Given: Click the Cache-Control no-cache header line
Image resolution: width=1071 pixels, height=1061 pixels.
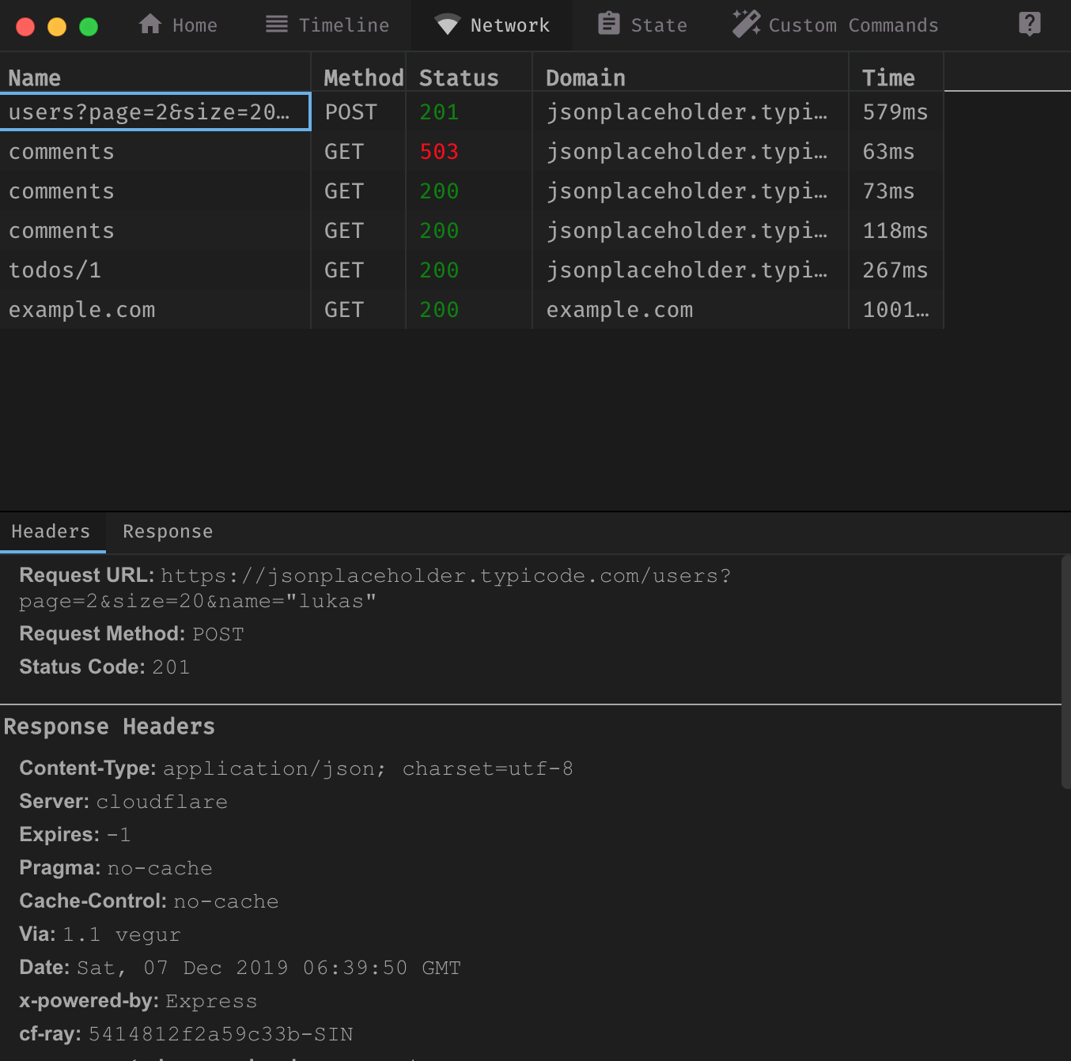Looking at the screenshot, I should [x=149, y=901].
